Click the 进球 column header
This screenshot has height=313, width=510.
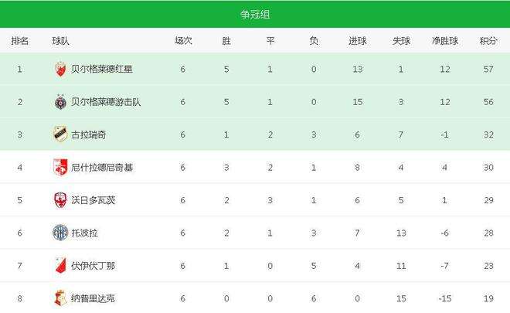click(358, 41)
